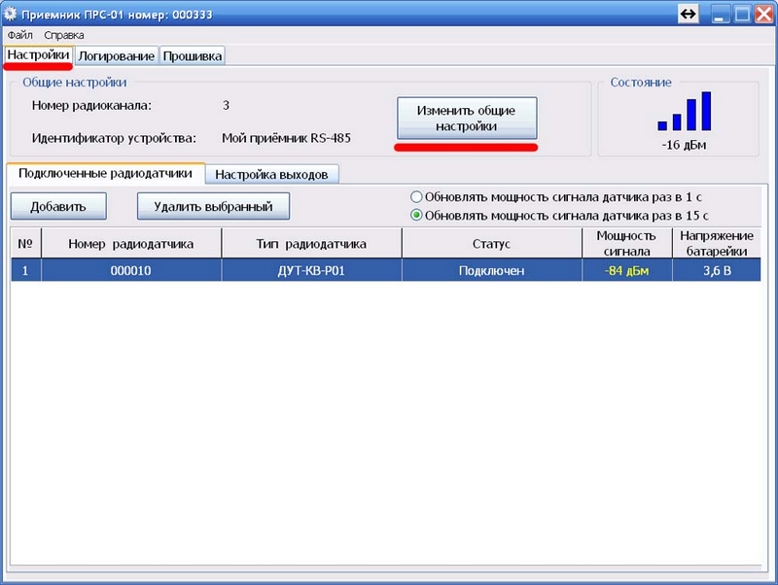Select signal update once per 15 с
The width and height of the screenshot is (778, 585).
[416, 215]
